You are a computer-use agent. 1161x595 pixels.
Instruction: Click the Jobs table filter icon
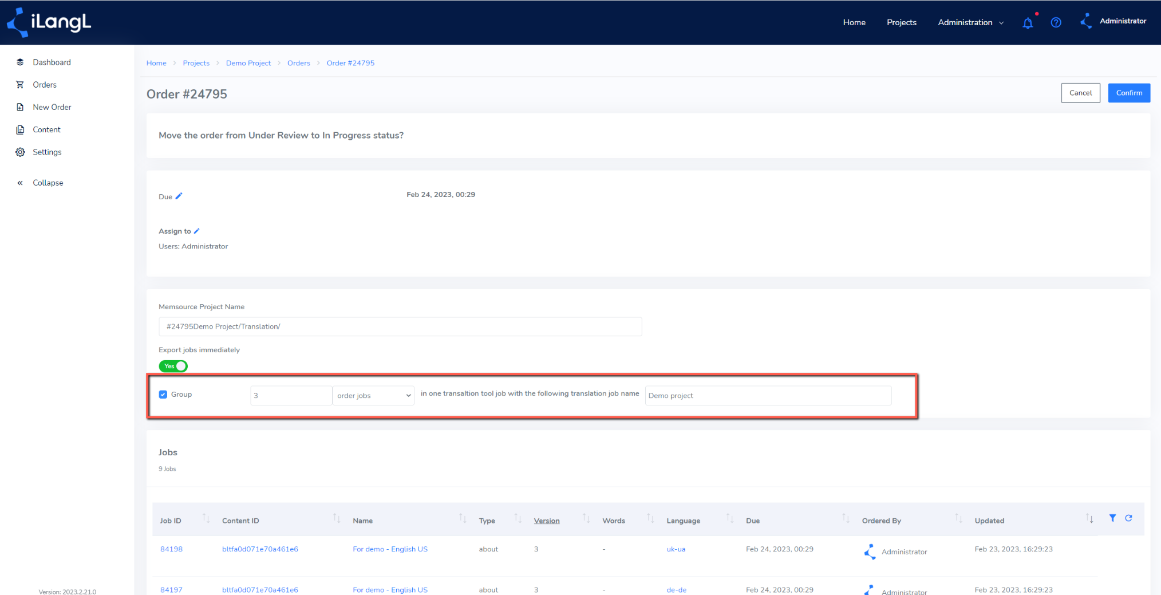coord(1112,518)
